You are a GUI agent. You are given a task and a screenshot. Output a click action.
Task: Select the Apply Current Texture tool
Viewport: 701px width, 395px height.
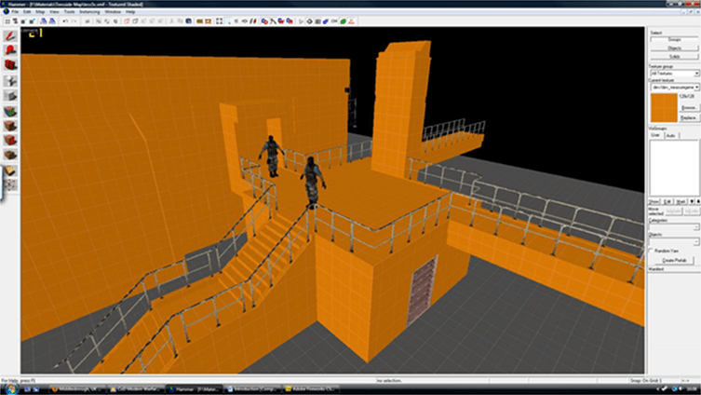pyautogui.click(x=10, y=126)
